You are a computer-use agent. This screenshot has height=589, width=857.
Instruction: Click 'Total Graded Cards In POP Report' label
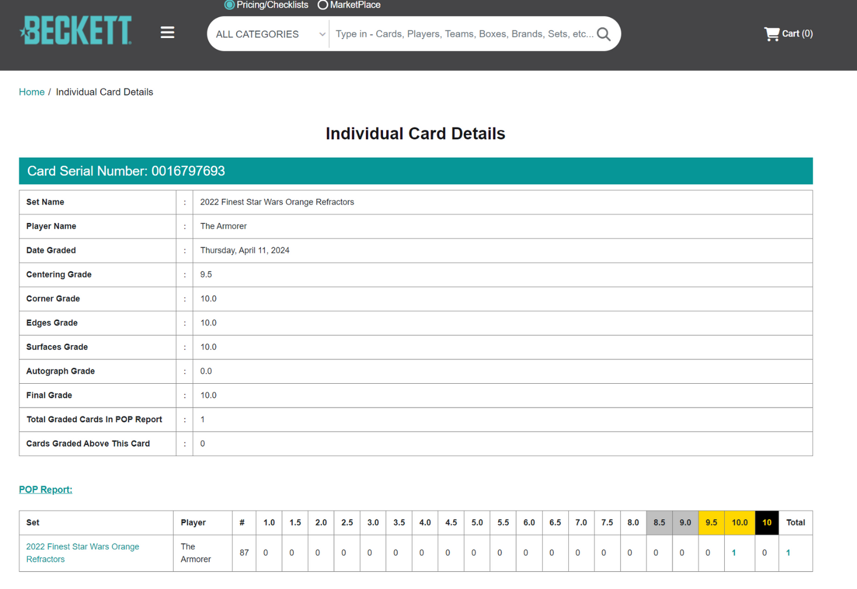[x=94, y=419]
